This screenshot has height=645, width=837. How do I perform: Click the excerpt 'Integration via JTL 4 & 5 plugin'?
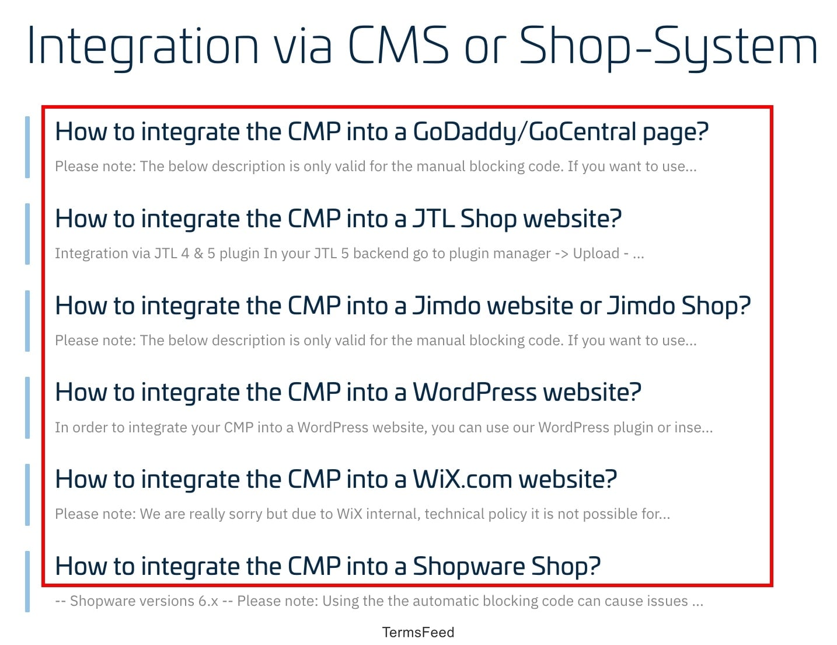(349, 254)
